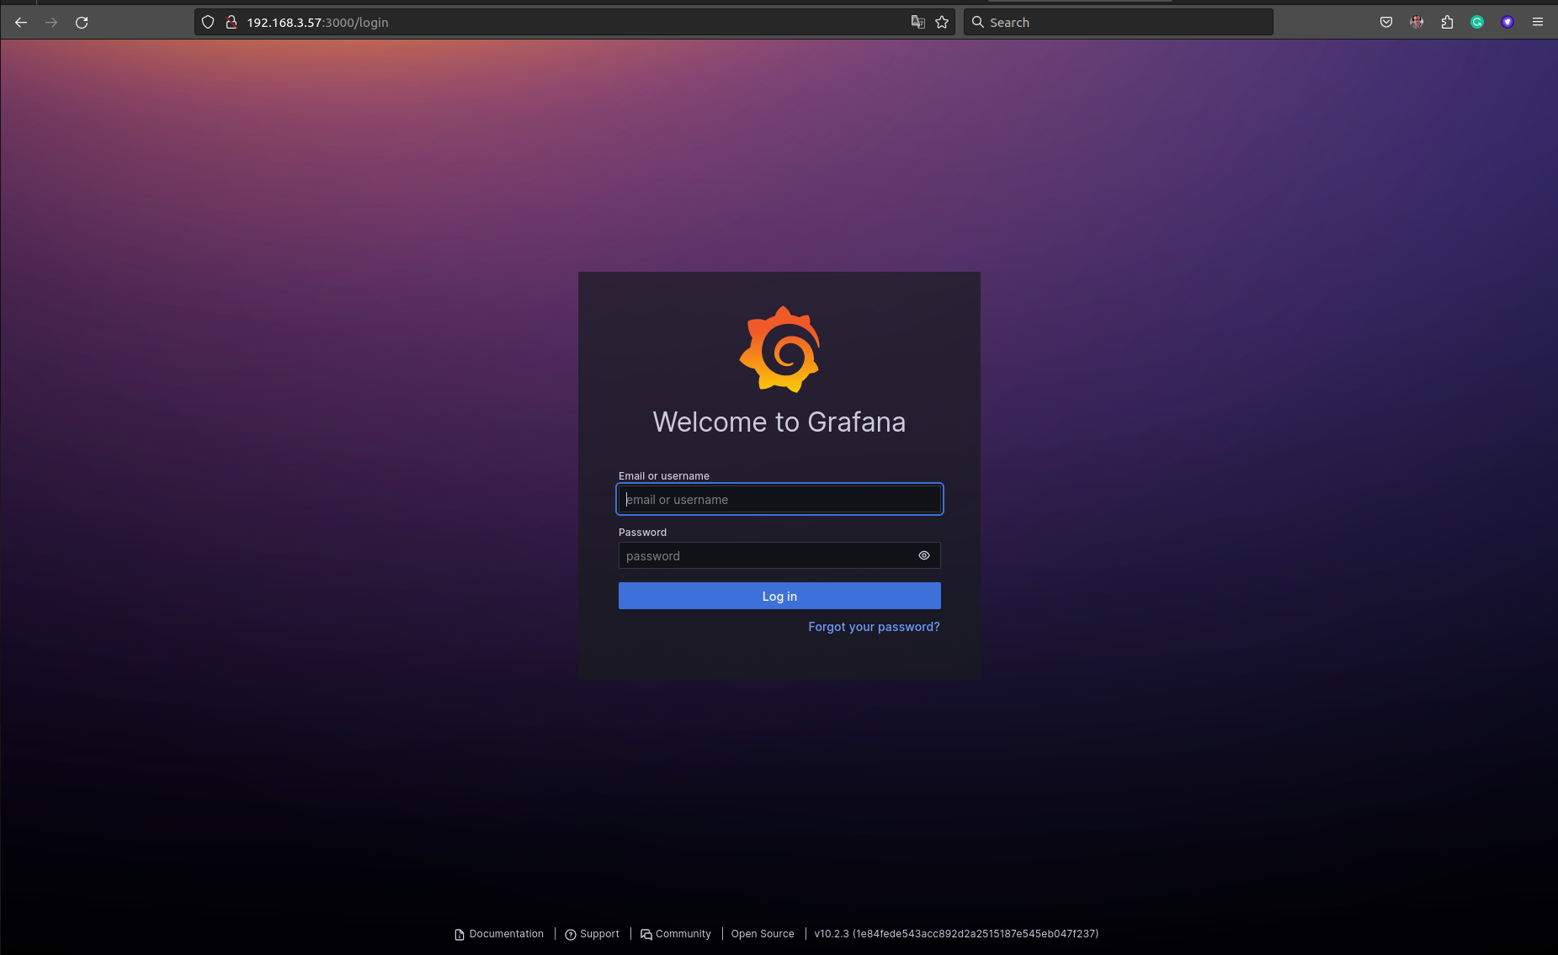Open Forgot your password link
1558x955 pixels.
click(x=874, y=627)
